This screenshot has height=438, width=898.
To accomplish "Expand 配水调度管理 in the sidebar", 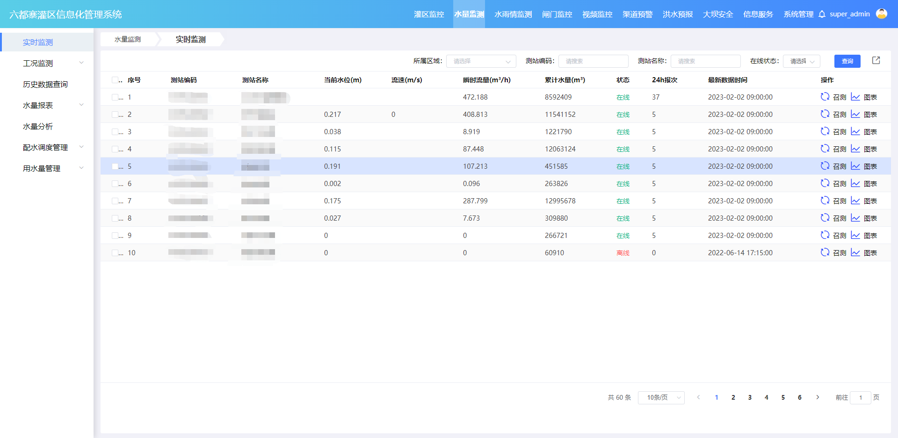I will click(47, 147).
